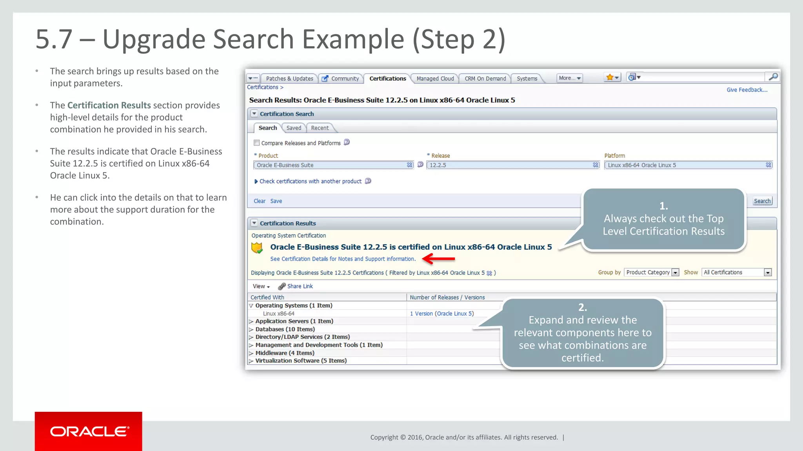The height and width of the screenshot is (451, 803).
Task: Click the Clear link
Action: coord(260,201)
